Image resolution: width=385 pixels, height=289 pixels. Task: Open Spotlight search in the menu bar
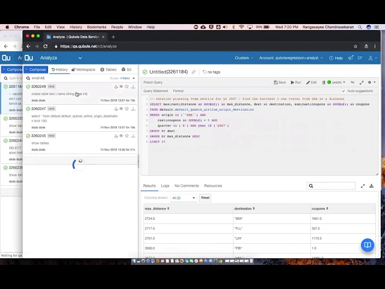[360, 27]
